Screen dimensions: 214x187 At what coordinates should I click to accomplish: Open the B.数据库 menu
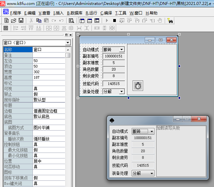(75, 13)
